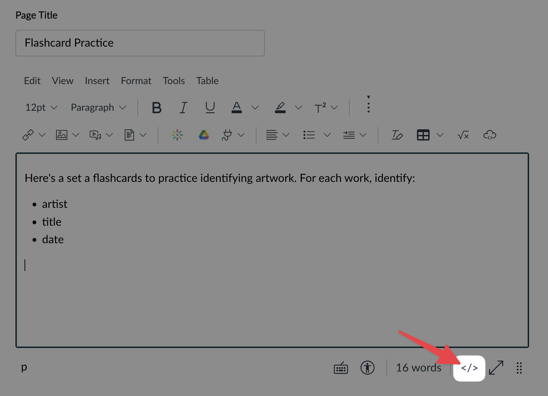Expand the superscript options arrow

(x=334, y=108)
